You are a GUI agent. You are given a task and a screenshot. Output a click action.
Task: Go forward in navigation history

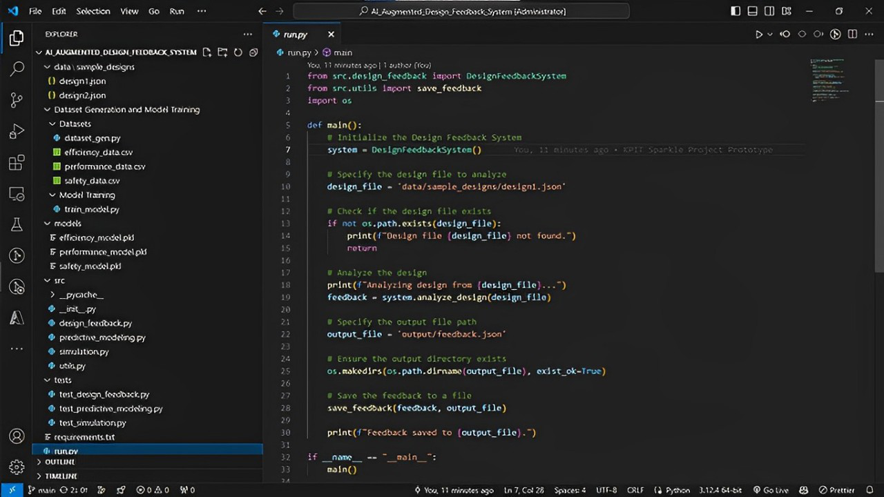click(280, 11)
